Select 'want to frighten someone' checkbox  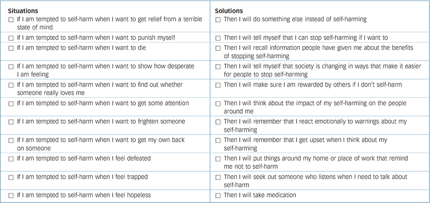pos(11,122)
